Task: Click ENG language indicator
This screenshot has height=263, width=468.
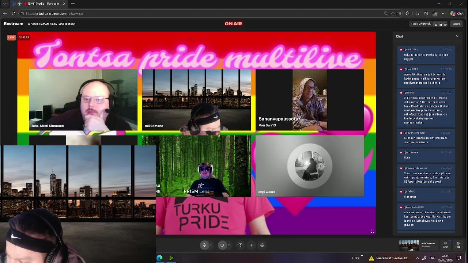Action: click(432, 258)
